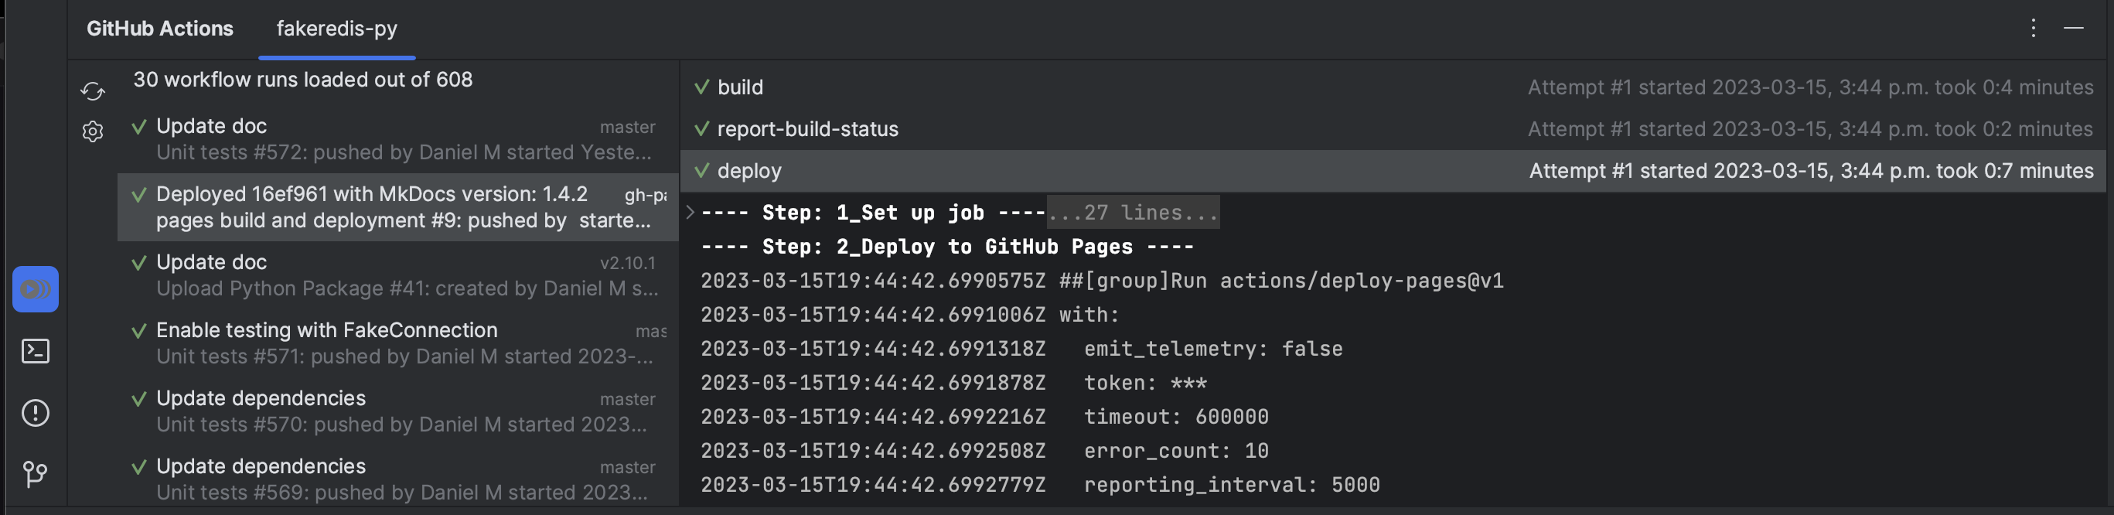Open the Problems tool window
2114x515 pixels.
36,412
